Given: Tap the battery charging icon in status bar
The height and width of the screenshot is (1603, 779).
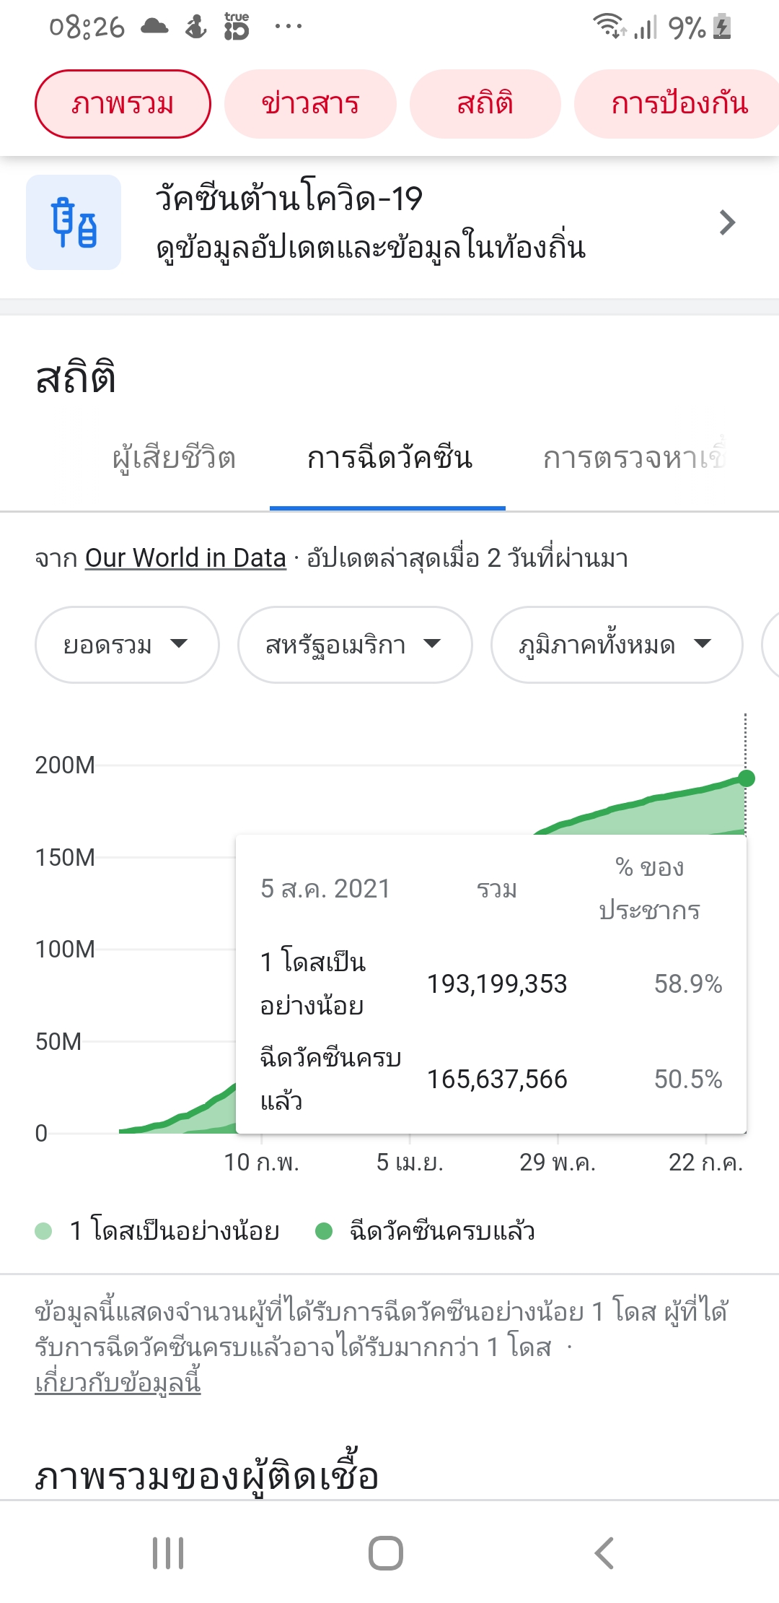Looking at the screenshot, I should click(722, 27).
